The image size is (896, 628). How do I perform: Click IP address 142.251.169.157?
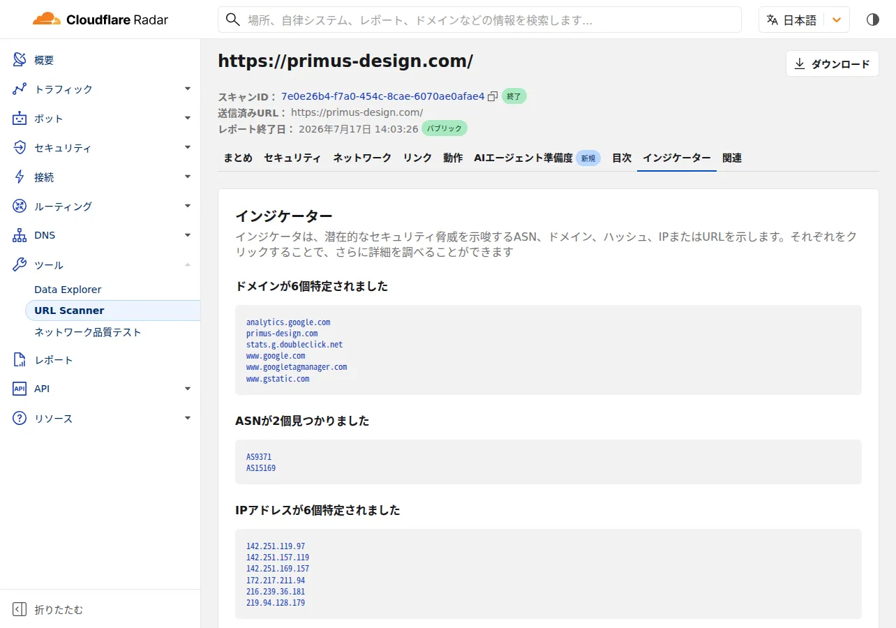point(278,569)
